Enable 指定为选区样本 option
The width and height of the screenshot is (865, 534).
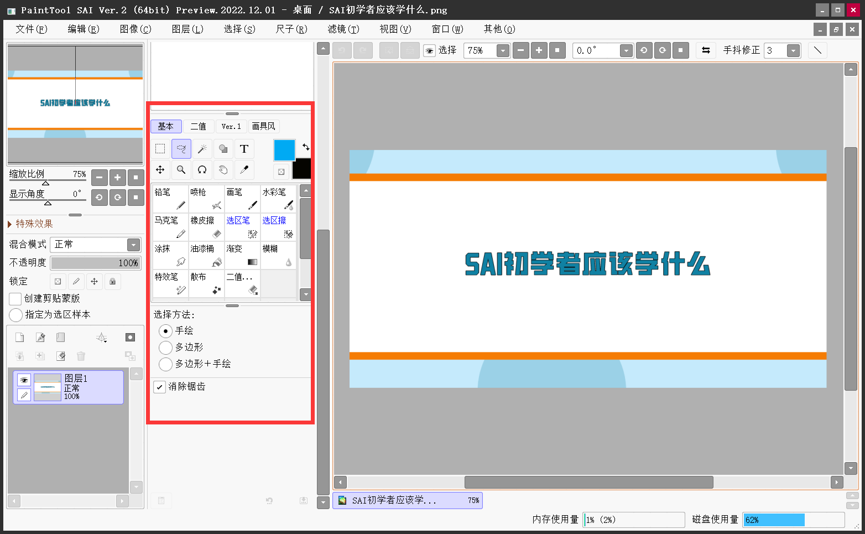[x=16, y=315]
